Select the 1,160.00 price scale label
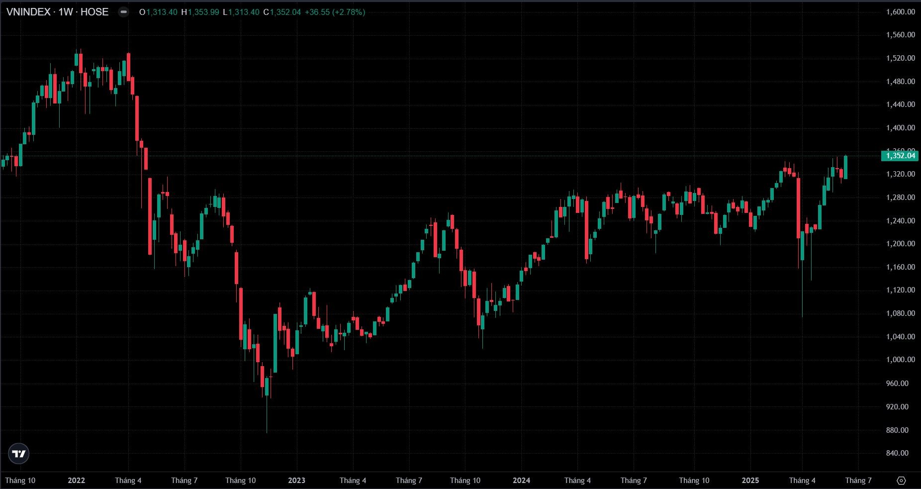Image resolution: width=921 pixels, height=489 pixels. coord(901,267)
